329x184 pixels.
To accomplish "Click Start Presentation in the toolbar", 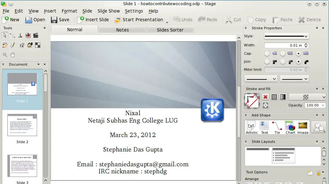I will 139,20.
